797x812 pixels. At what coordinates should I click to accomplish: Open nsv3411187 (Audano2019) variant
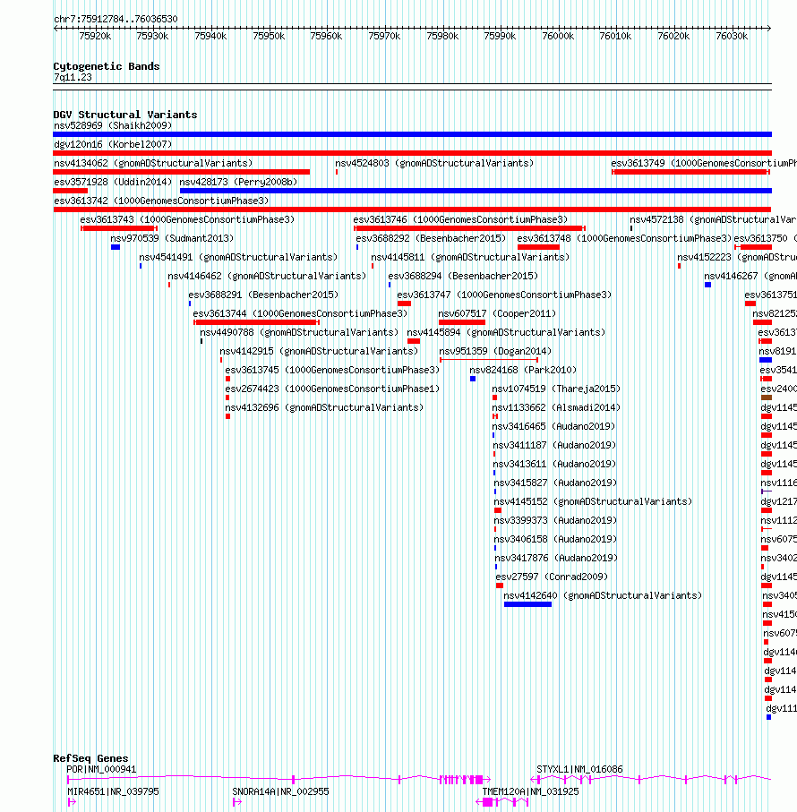[x=554, y=445]
